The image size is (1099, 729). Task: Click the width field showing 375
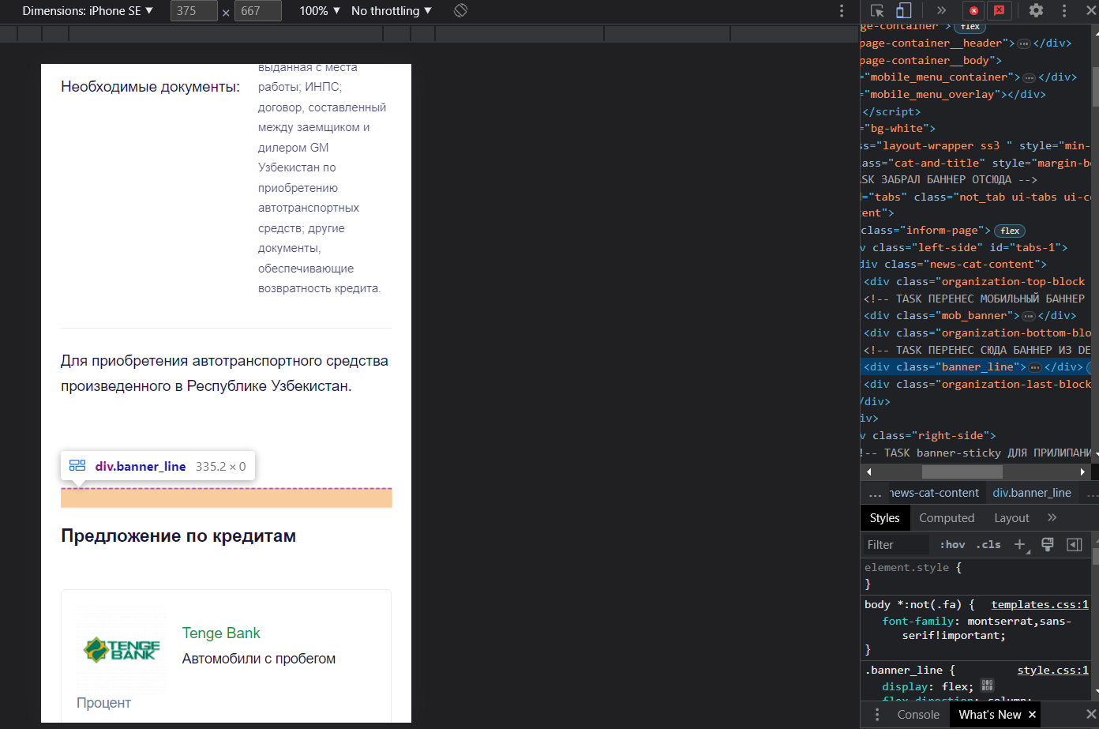point(194,11)
